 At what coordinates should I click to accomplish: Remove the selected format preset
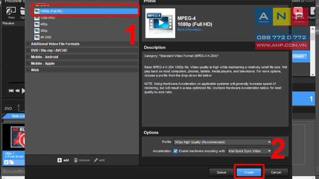[x=82, y=160]
